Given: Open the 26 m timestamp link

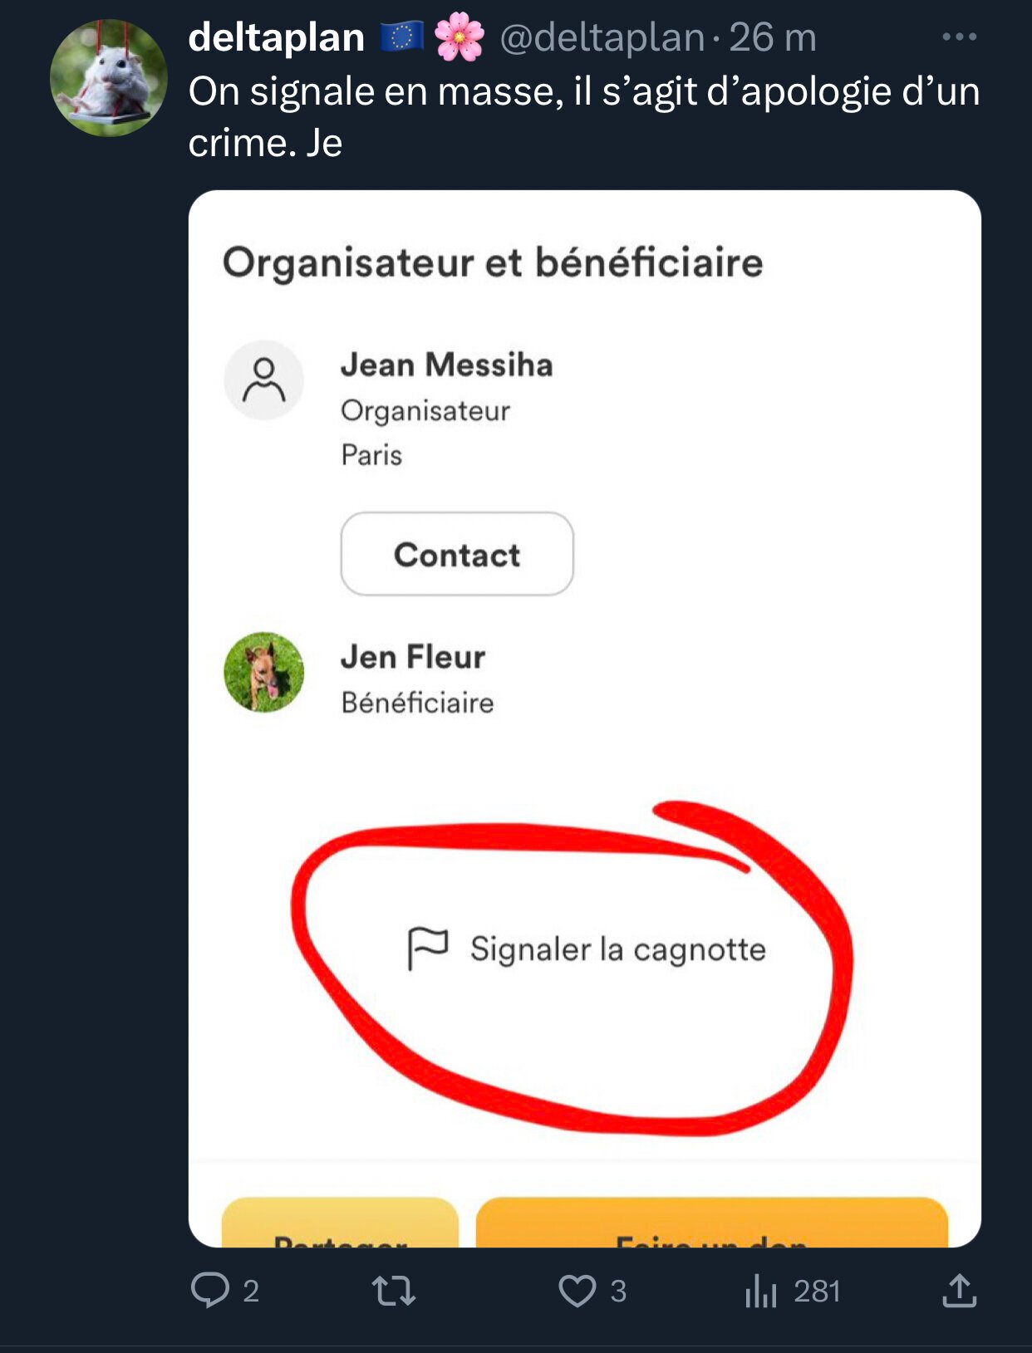Looking at the screenshot, I should click(773, 38).
